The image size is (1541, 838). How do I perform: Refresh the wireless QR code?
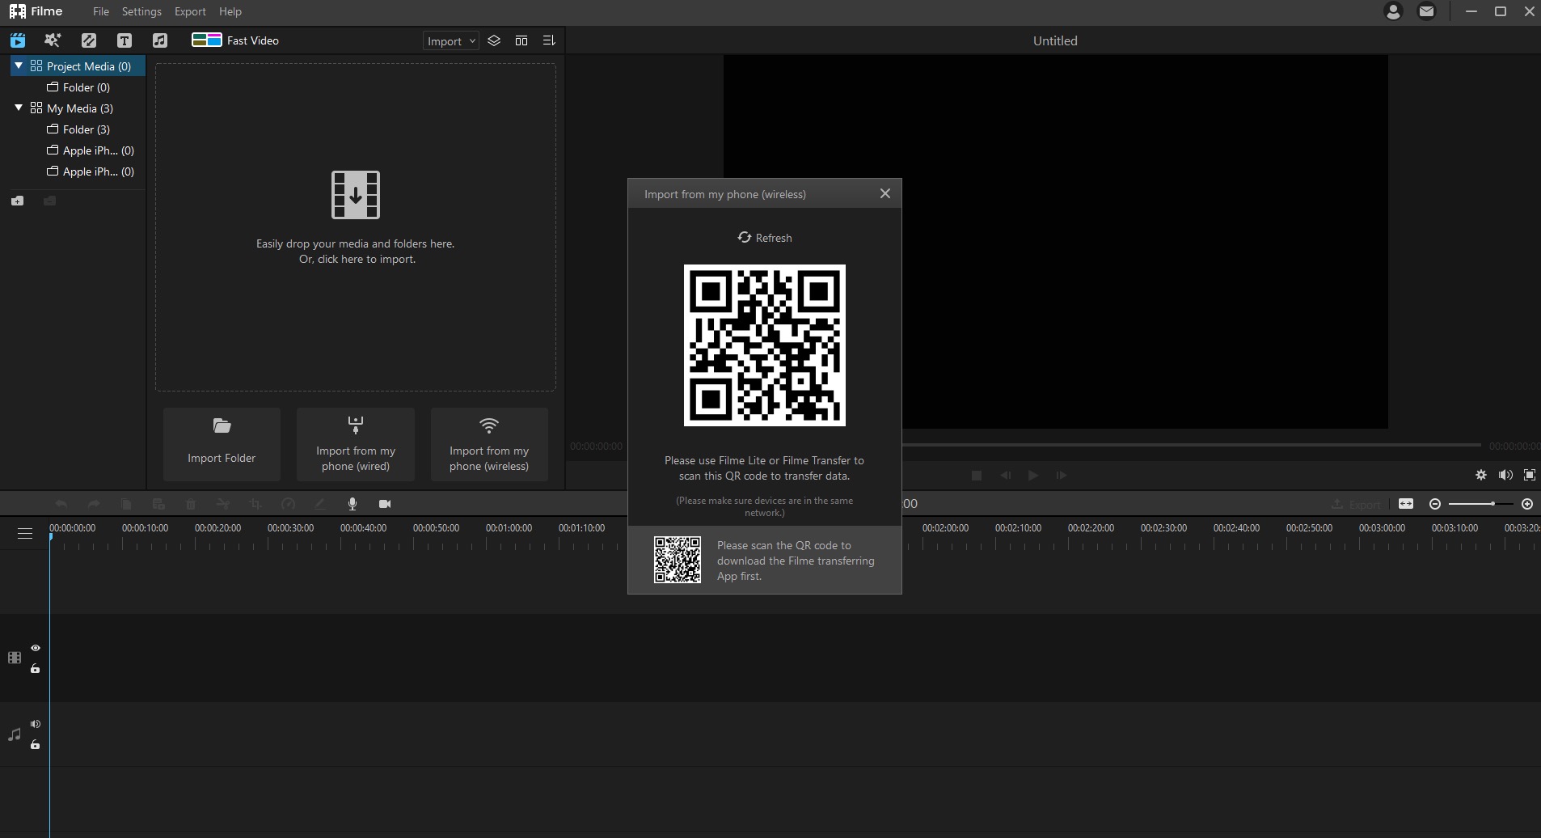[x=764, y=238]
